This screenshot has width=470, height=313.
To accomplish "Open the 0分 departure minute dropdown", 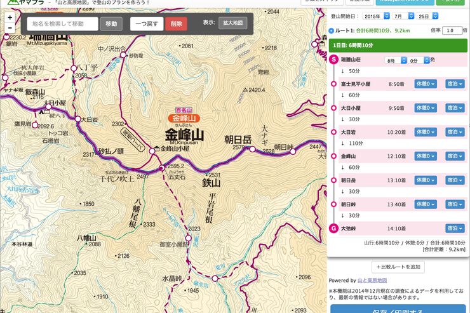I will pyautogui.click(x=419, y=60).
